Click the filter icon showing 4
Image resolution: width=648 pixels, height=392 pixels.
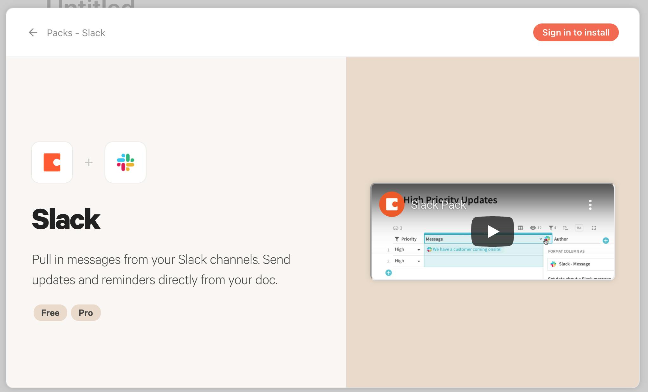coord(552,228)
